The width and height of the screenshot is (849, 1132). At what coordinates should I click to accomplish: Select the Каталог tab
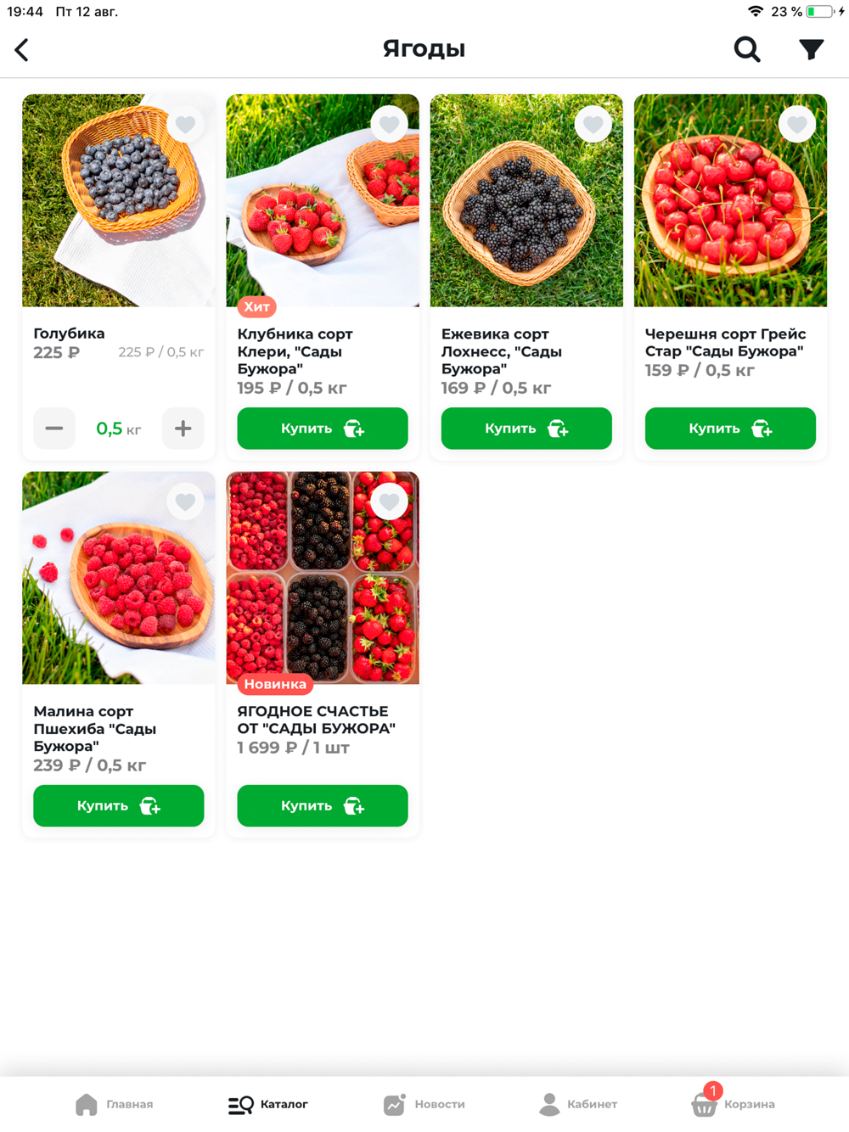[x=268, y=1104]
